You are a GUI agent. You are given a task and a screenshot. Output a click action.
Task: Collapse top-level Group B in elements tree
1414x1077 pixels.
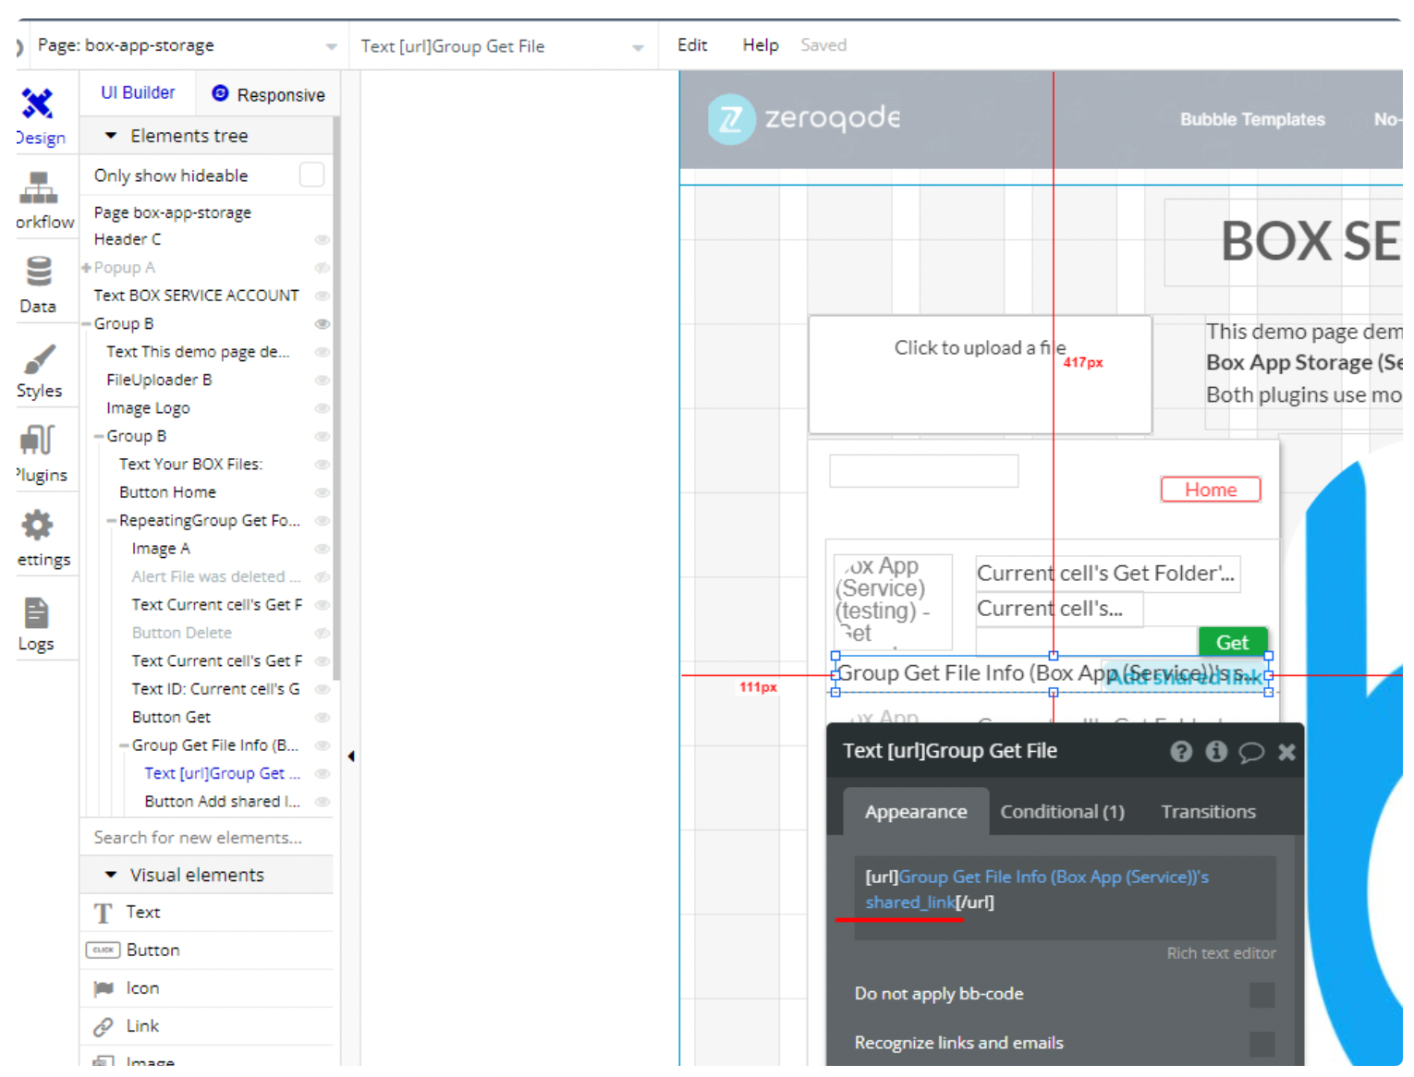[87, 324]
